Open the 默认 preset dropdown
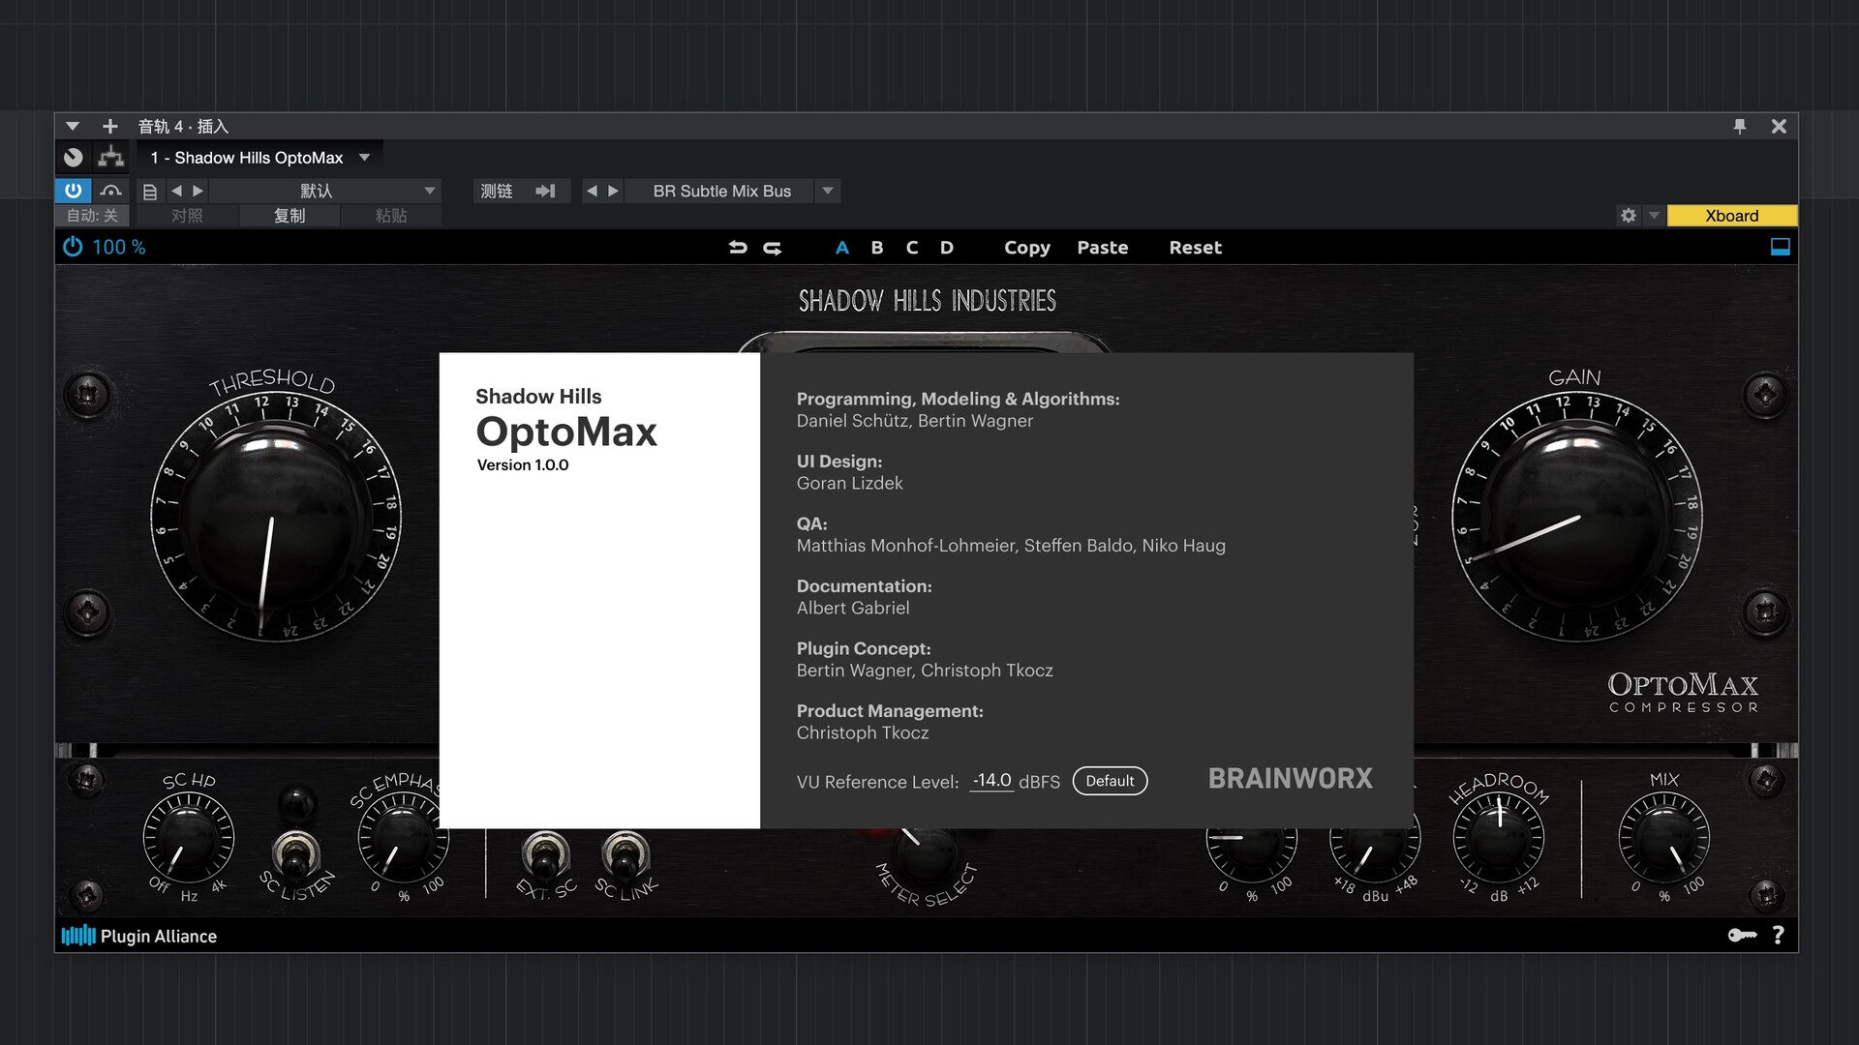This screenshot has height=1045, width=1859. (430, 192)
